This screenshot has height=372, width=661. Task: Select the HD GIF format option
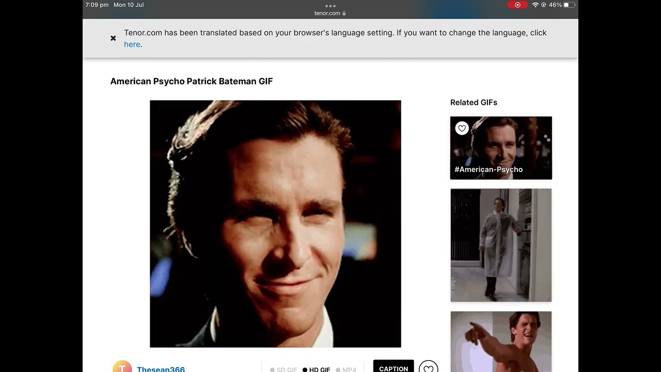pos(316,370)
